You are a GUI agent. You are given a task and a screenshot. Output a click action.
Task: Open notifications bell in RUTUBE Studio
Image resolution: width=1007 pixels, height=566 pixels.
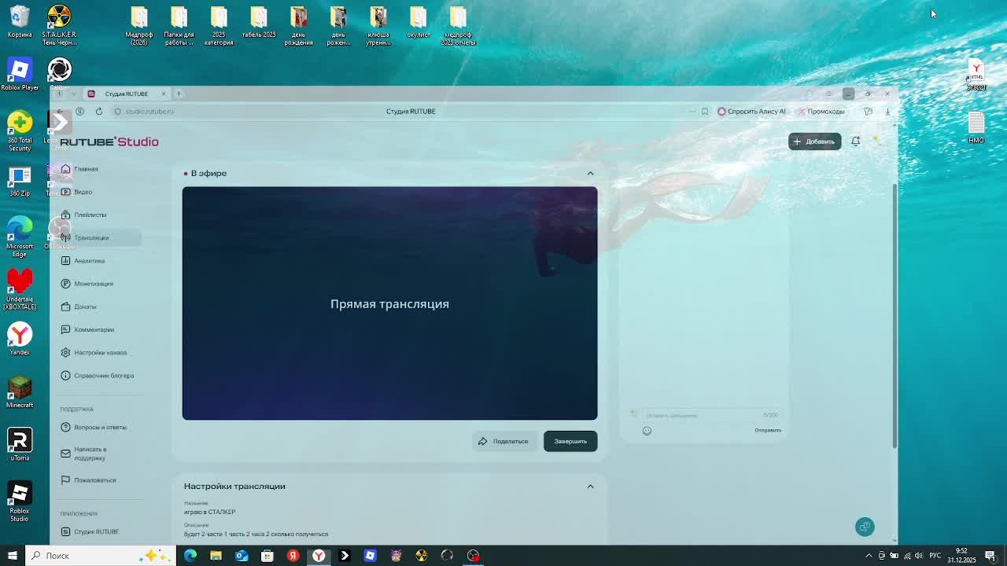pos(855,141)
